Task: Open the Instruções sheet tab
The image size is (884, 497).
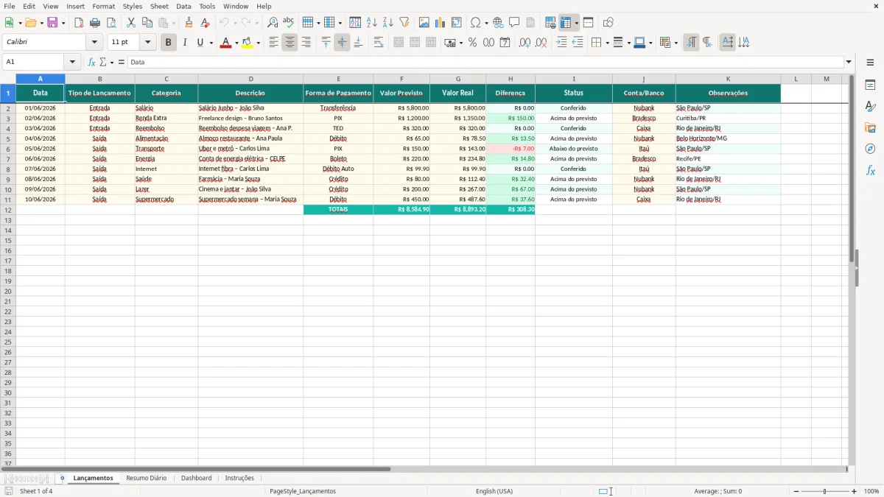Action: [x=239, y=479]
